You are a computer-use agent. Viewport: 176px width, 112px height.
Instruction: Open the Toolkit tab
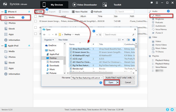point(112,5)
